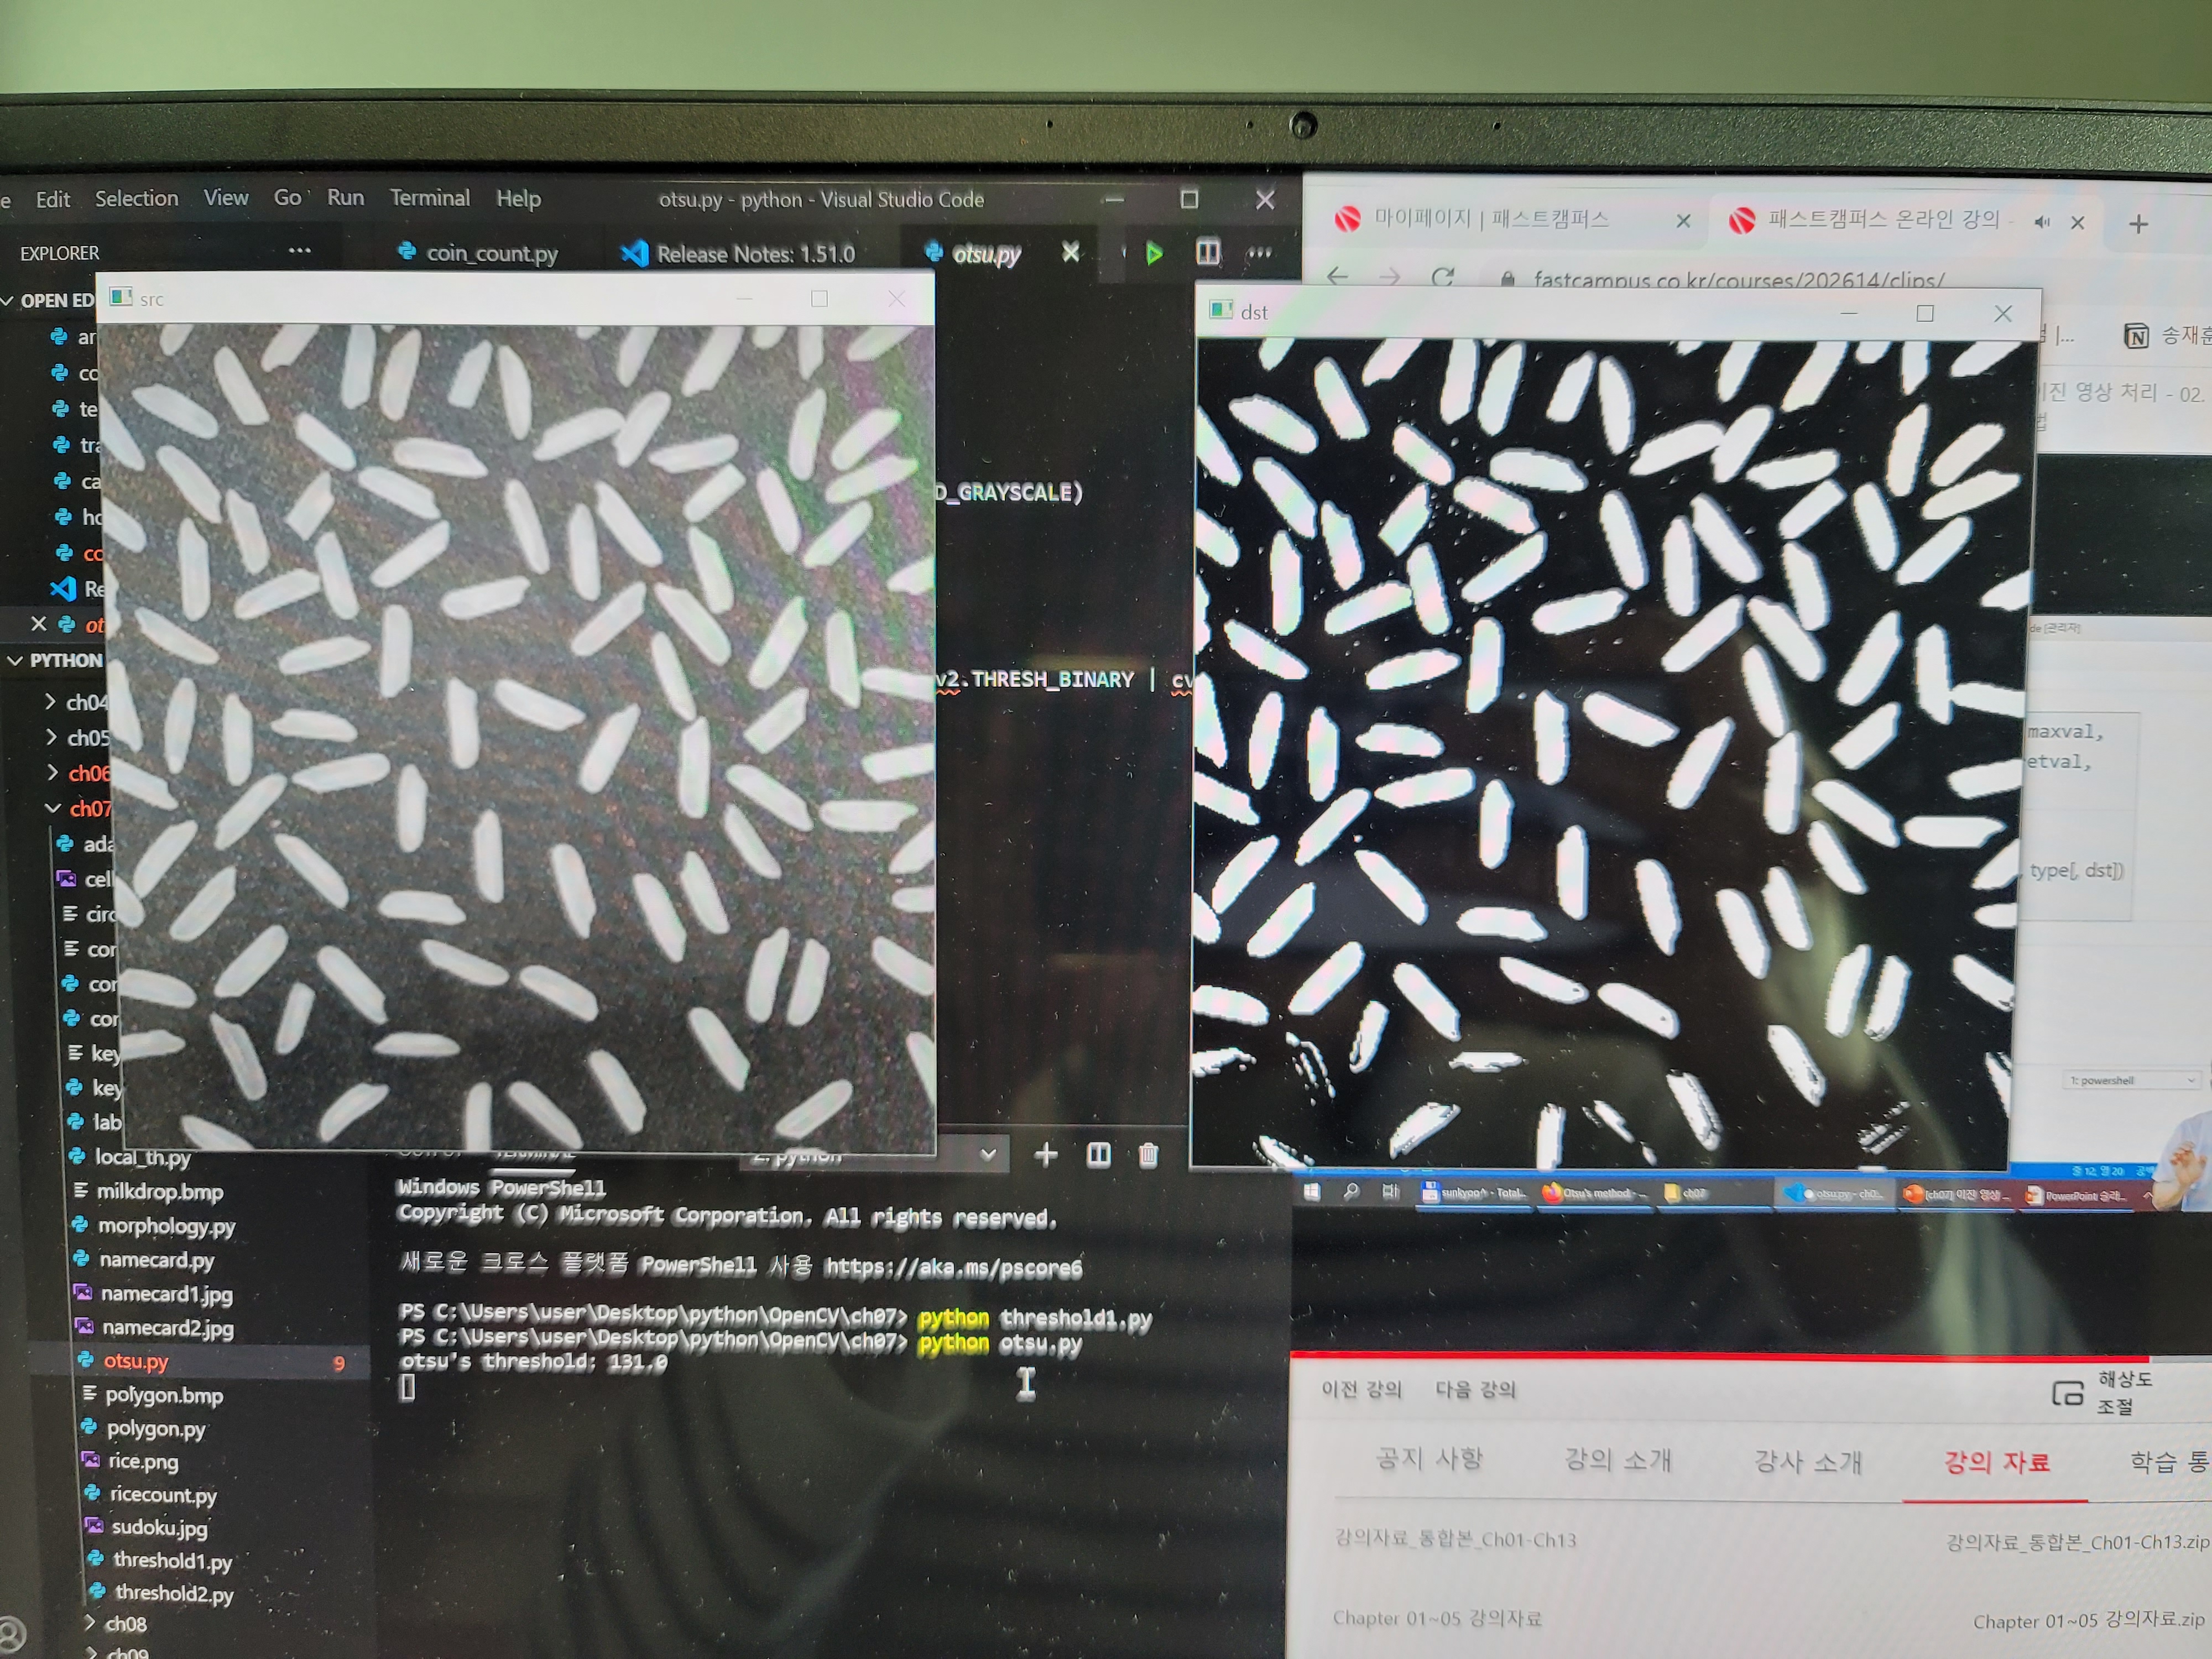Kill terminal with trash icon
2212x1659 pixels.
[x=1148, y=1156]
